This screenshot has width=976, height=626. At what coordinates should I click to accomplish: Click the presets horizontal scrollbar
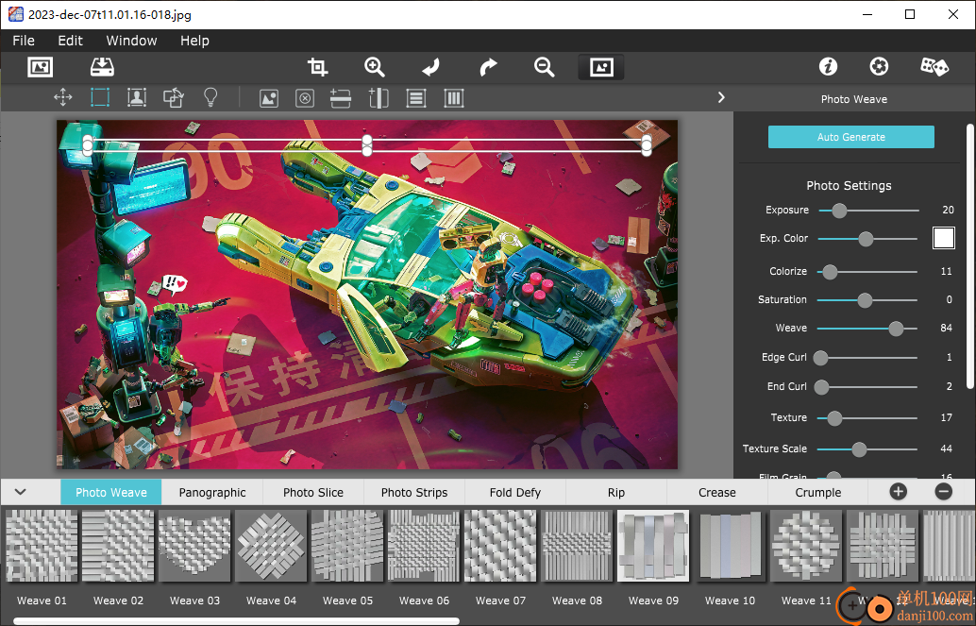[237, 621]
